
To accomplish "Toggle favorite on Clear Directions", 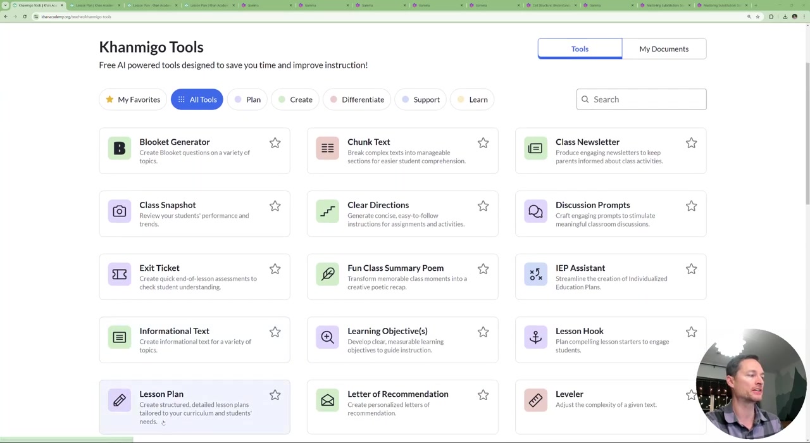I will tap(483, 206).
